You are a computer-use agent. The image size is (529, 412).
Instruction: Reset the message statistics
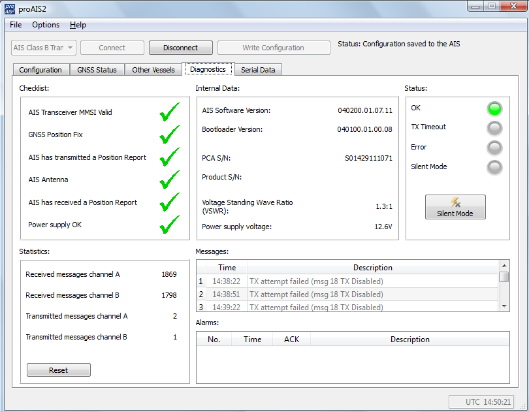pos(58,370)
